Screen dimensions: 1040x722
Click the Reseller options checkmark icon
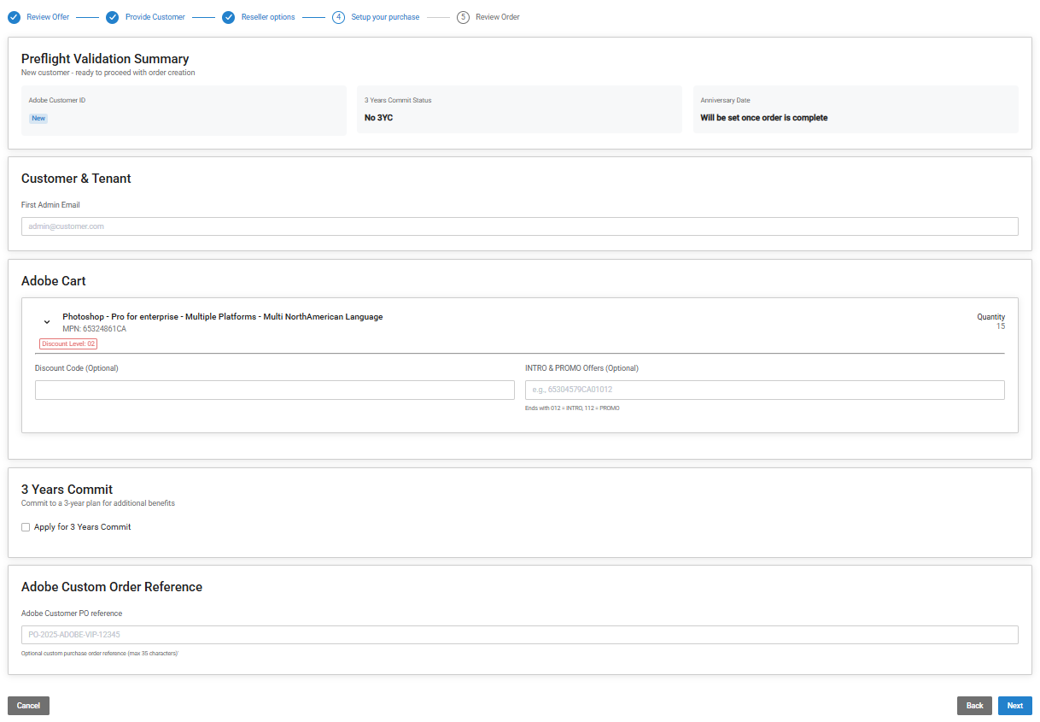(x=228, y=17)
